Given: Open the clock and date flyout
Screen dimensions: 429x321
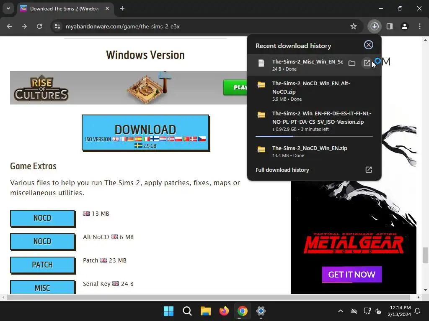Looking at the screenshot, I should coord(399,311).
